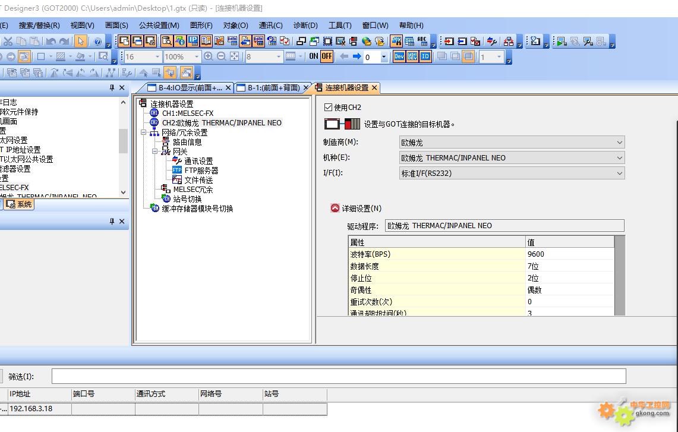Click the open book toolbar icon
Screen dimensions: 678x432
pos(206,41)
